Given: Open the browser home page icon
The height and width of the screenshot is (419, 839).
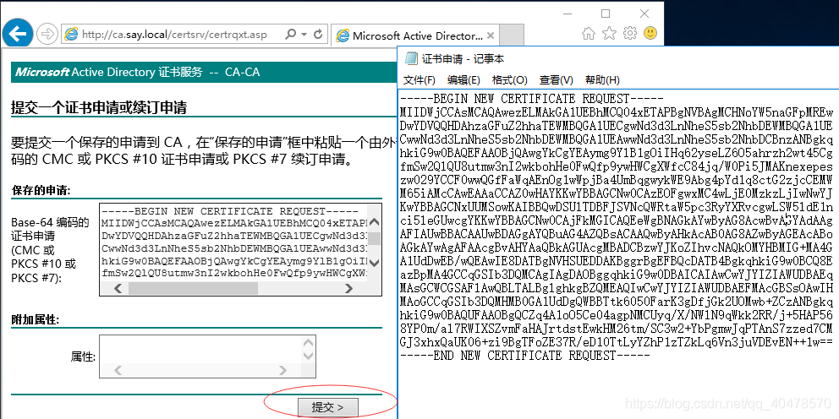Looking at the screenshot, I should [588, 34].
